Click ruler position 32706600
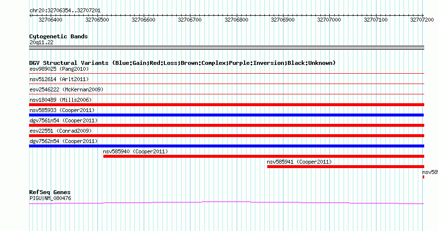 (143, 20)
